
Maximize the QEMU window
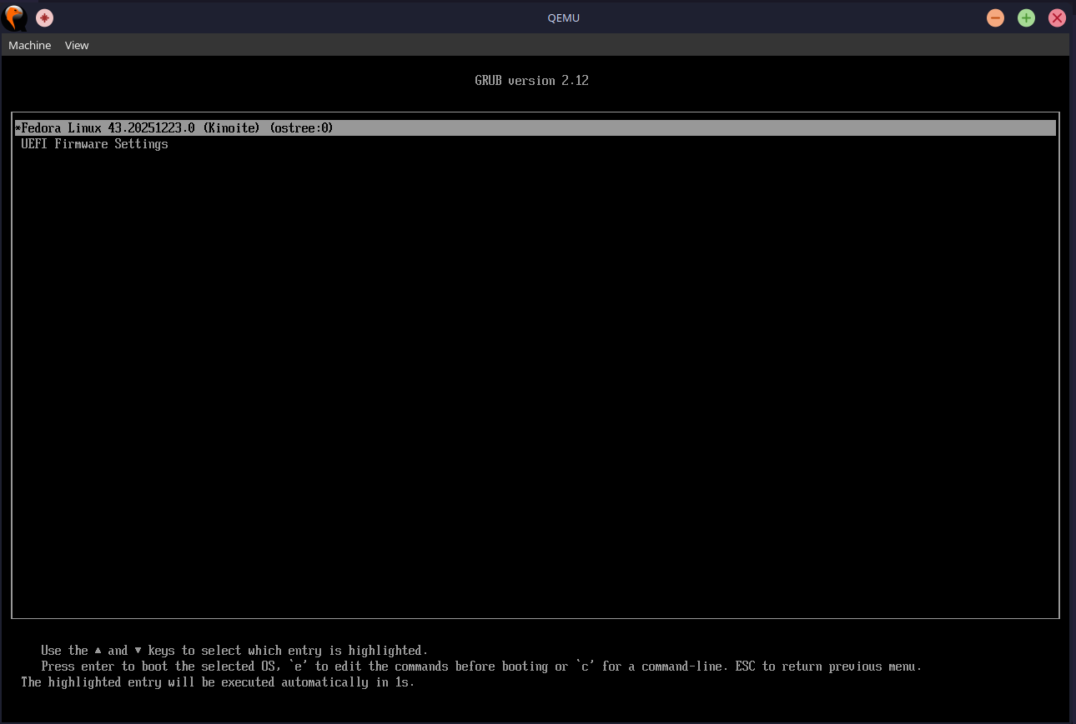point(1026,17)
